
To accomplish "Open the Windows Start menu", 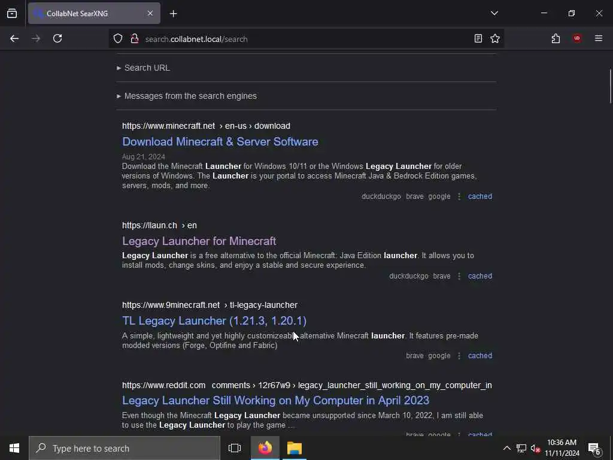I will (x=14, y=448).
